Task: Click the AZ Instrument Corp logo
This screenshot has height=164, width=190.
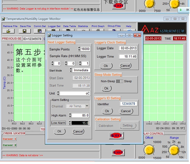Action: [x=162, y=29]
